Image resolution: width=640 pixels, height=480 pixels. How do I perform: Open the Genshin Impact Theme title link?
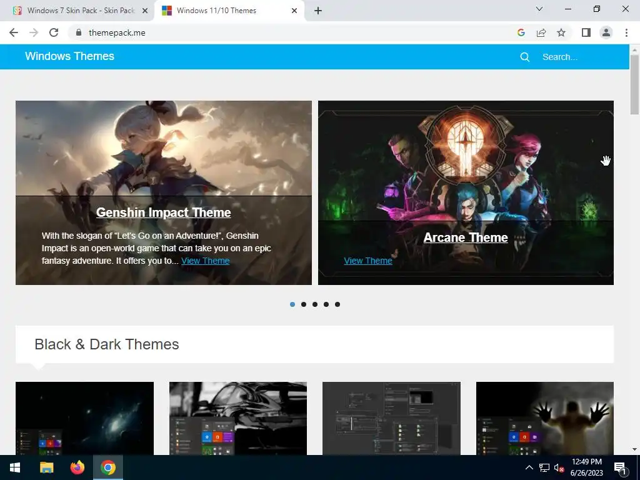(163, 212)
